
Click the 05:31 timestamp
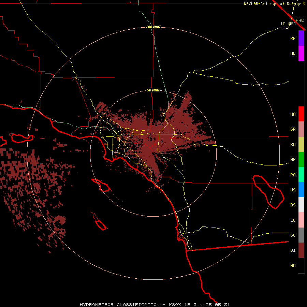coord(222,305)
